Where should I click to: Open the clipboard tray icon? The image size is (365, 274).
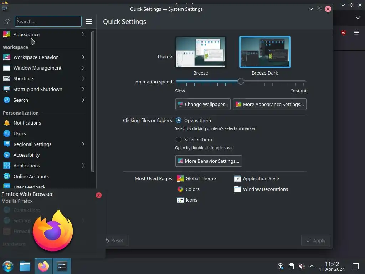click(291, 266)
